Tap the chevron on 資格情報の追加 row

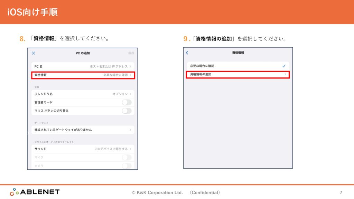tap(285, 75)
